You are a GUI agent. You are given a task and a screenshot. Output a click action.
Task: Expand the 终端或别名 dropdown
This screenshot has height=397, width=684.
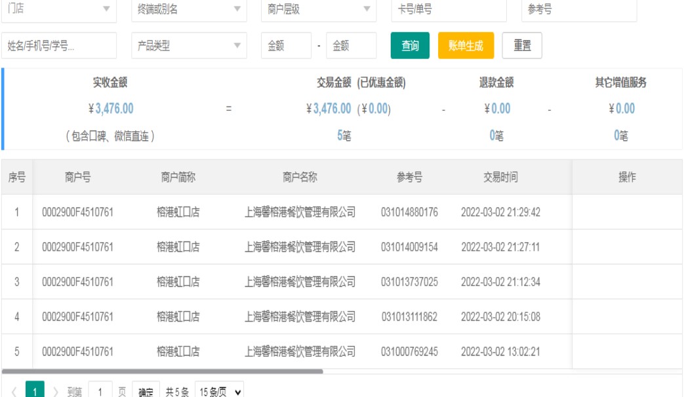pos(189,10)
